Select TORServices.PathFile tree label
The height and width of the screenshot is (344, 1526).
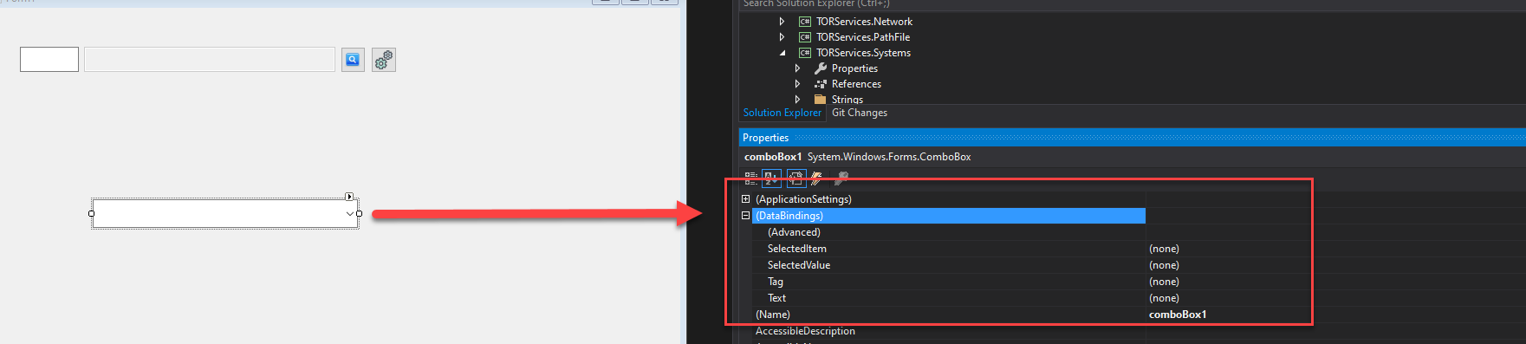click(x=863, y=37)
